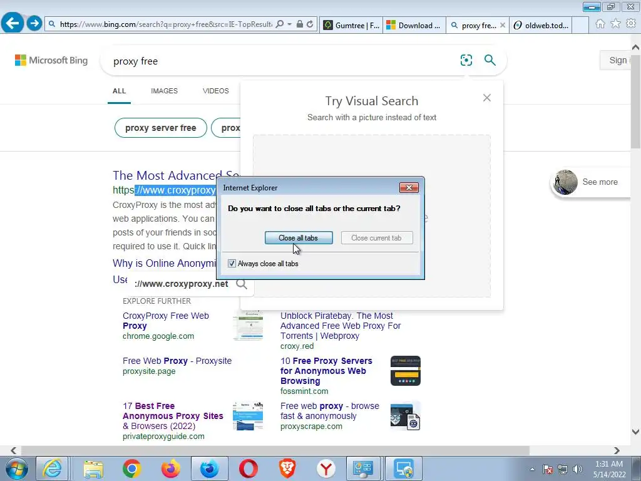This screenshot has height=481, width=641.
Task: Open Free web proxy proxyscrape link
Action: [x=329, y=411]
